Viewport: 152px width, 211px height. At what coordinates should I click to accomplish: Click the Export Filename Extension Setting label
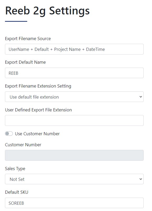pyautogui.click(x=38, y=86)
